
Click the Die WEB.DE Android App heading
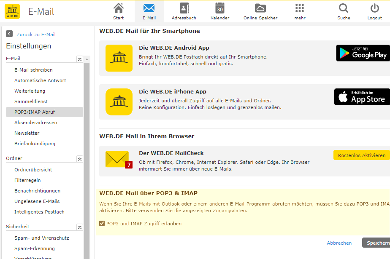174,48
